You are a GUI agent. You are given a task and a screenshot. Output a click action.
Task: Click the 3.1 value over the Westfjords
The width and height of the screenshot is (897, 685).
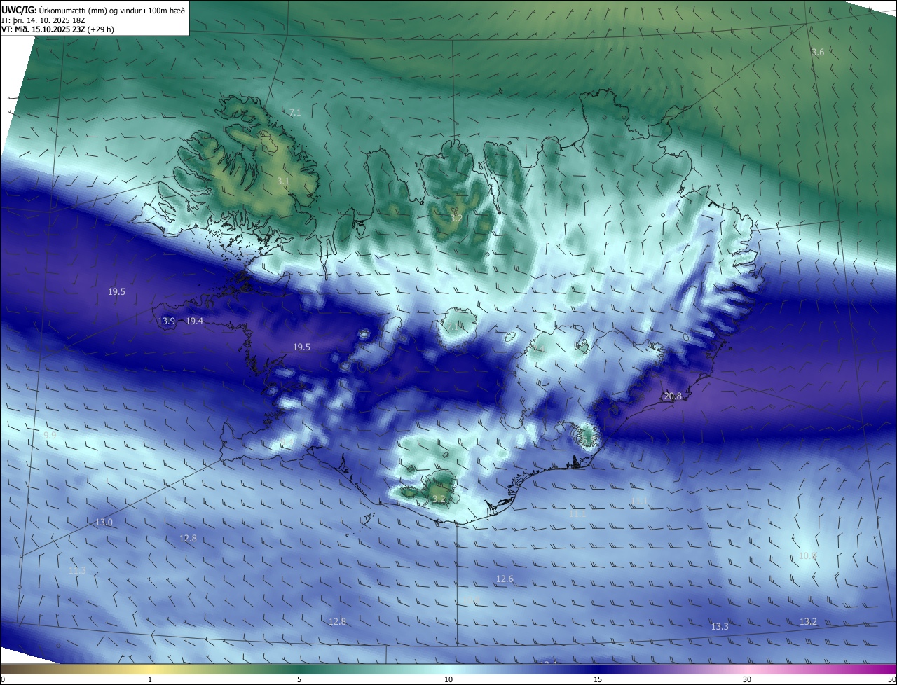283,181
